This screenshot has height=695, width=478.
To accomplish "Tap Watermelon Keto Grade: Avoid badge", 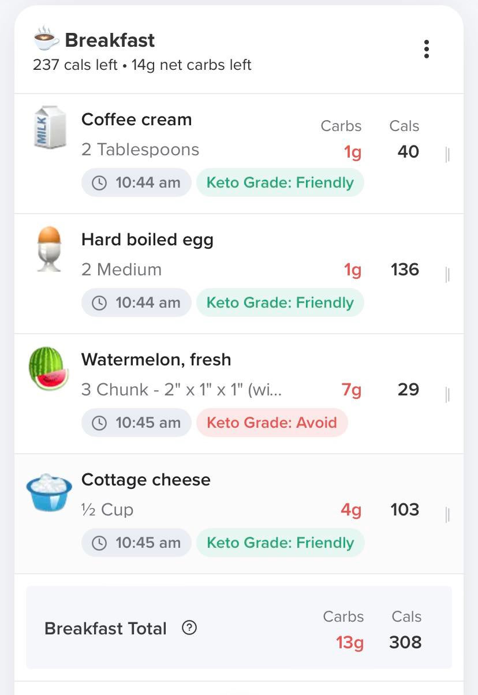I will point(272,423).
